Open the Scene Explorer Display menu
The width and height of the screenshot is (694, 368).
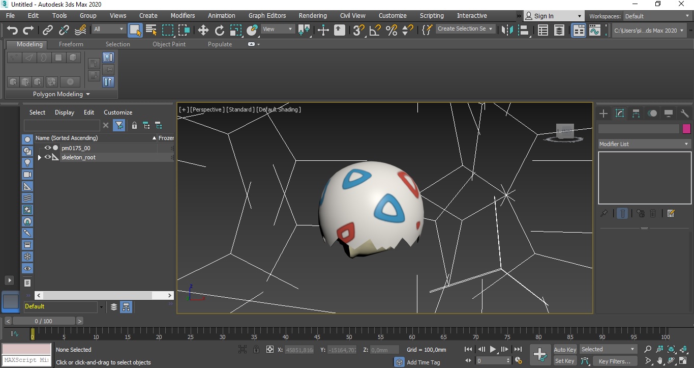click(65, 112)
